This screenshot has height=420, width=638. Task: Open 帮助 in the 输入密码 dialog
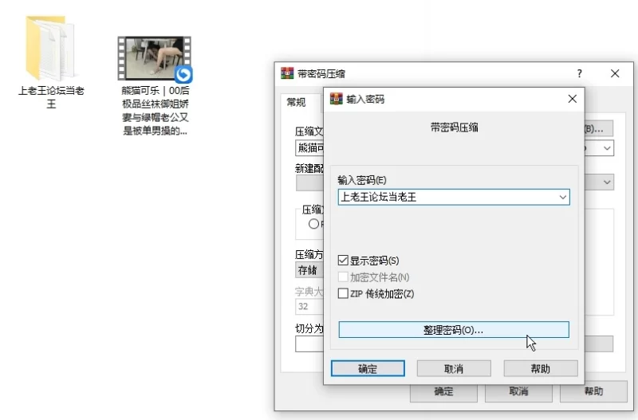point(541,368)
